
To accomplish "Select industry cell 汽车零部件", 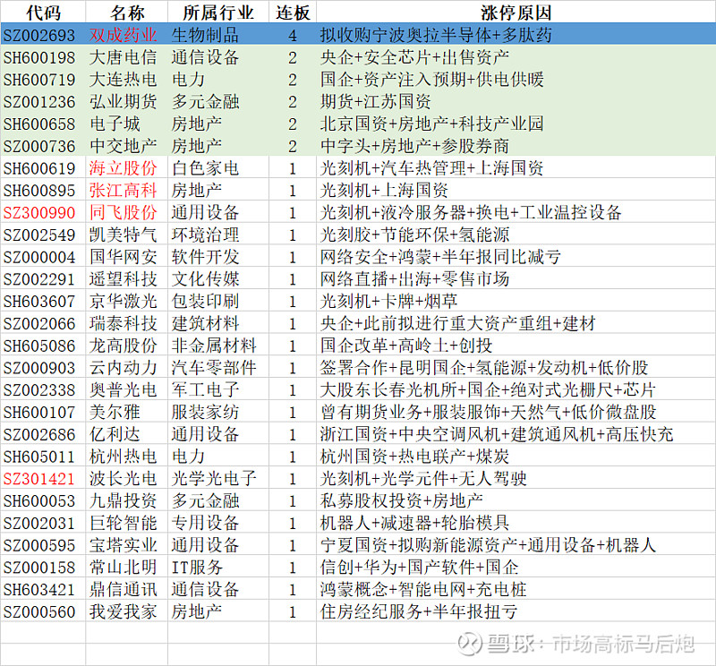I will point(214,368).
